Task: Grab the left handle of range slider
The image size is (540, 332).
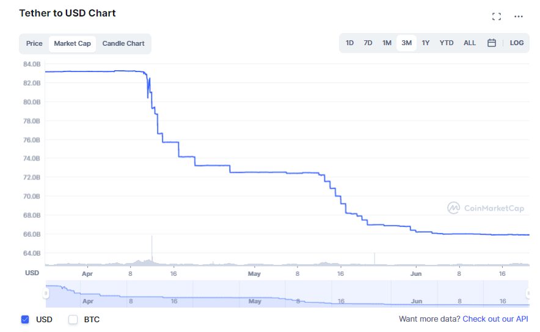Action: (46, 293)
